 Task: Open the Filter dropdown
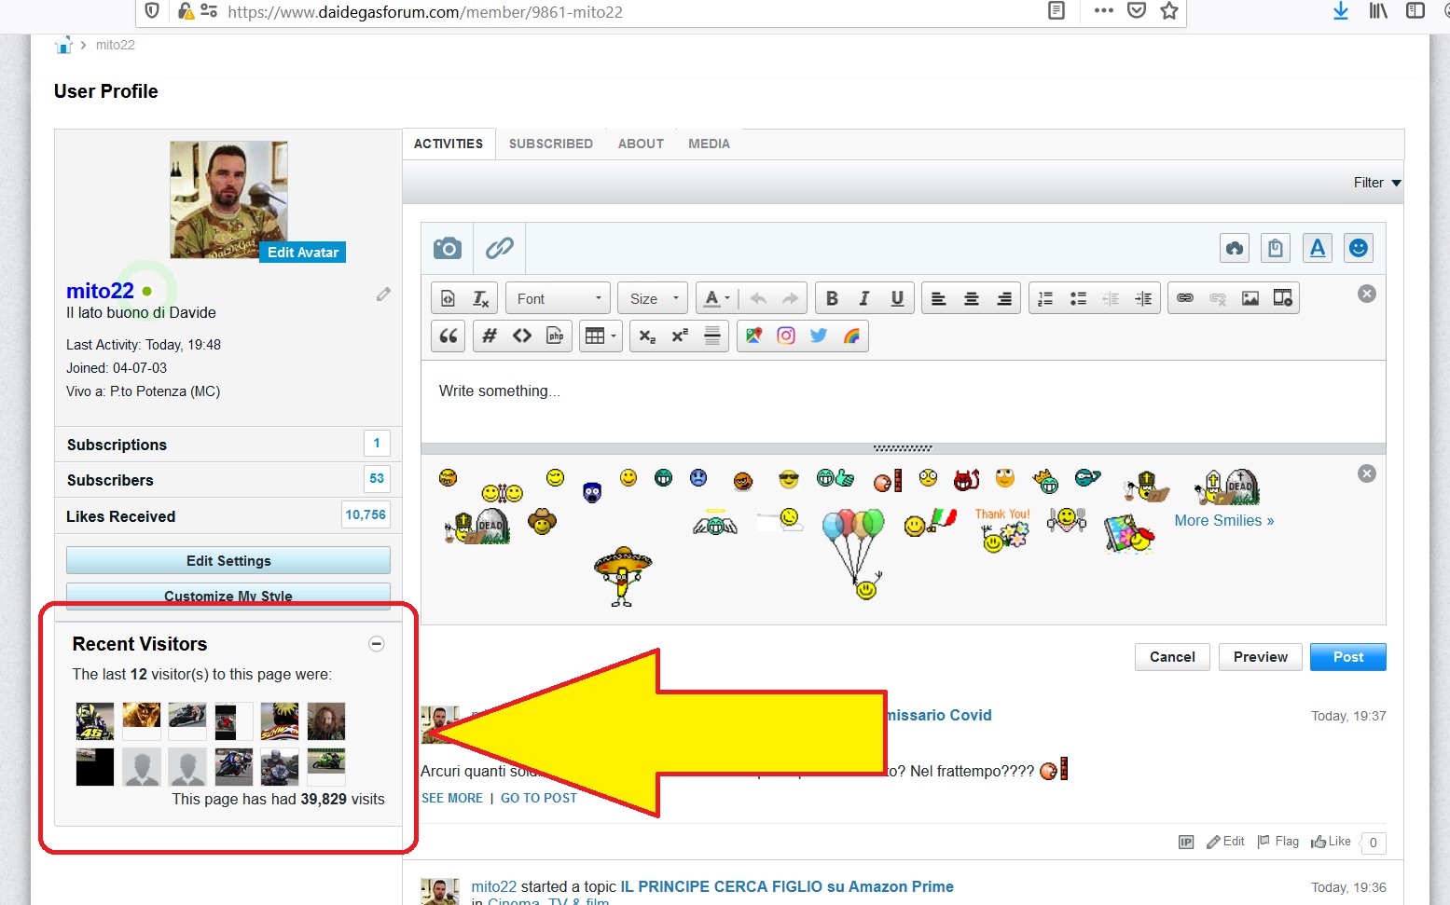click(1376, 183)
